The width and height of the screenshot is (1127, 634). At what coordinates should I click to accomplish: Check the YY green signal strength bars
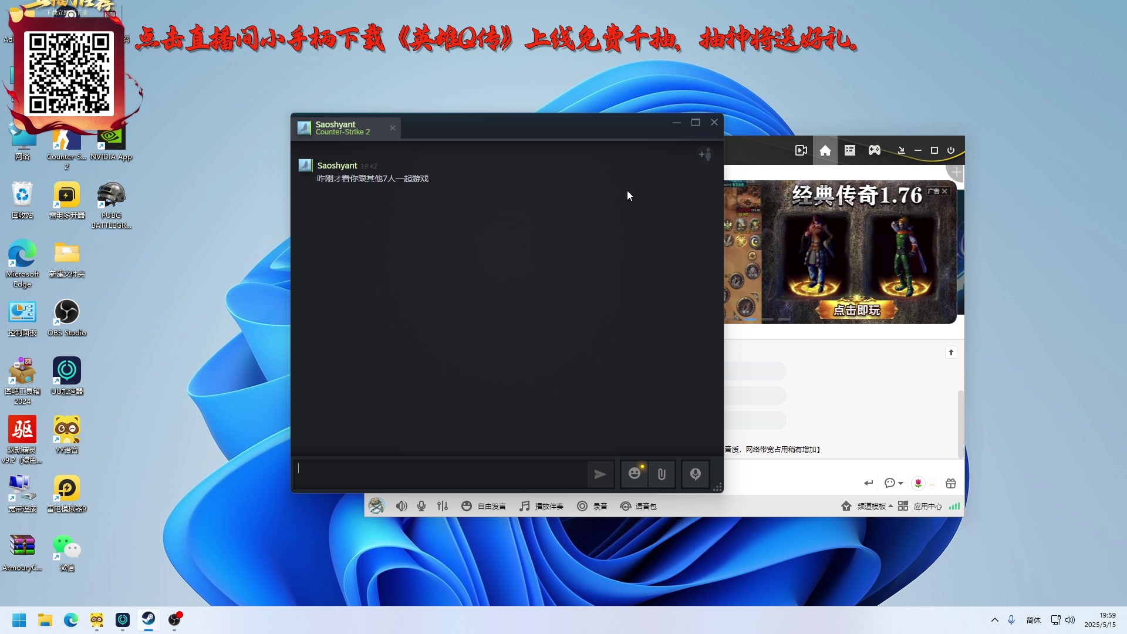[x=954, y=506]
